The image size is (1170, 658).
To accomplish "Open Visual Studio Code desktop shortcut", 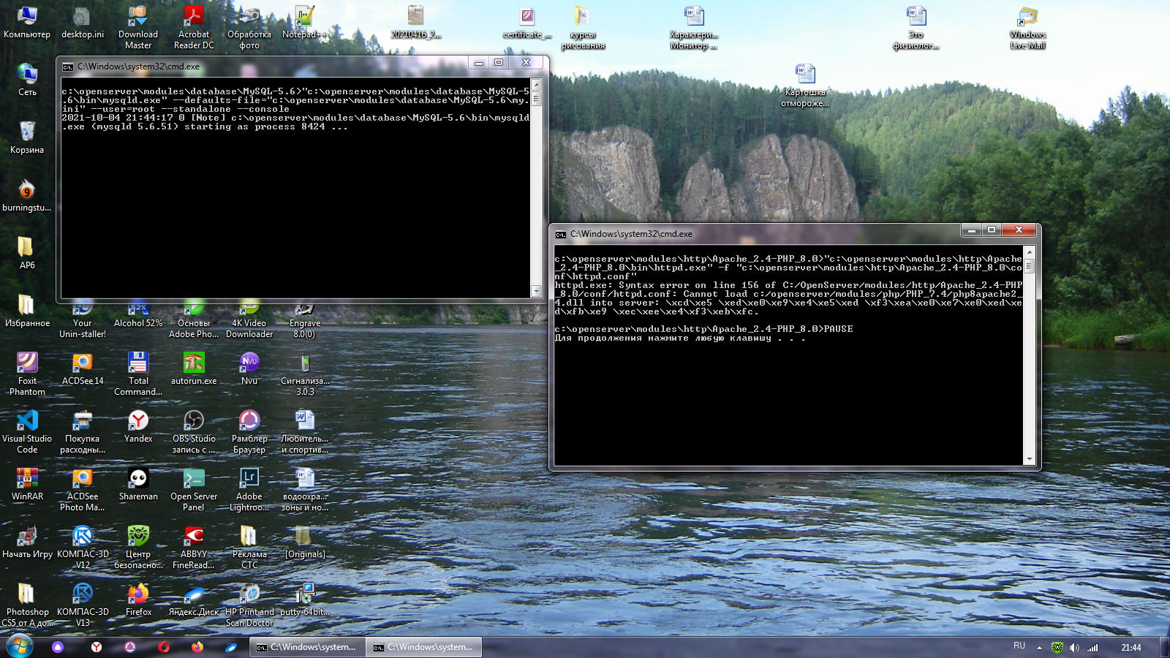I will tap(27, 421).
